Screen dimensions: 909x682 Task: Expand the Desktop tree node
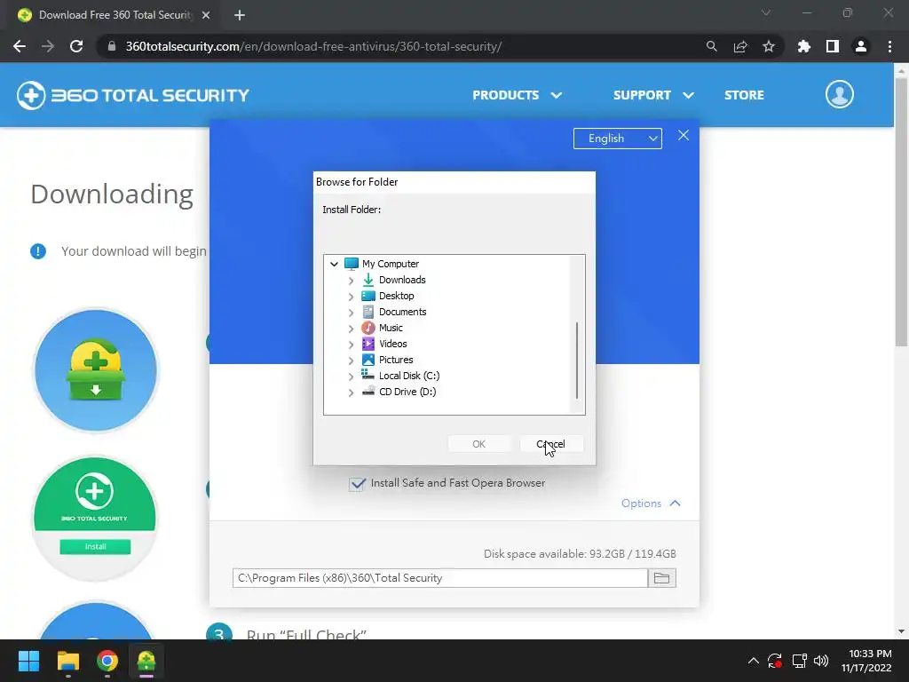(x=351, y=297)
